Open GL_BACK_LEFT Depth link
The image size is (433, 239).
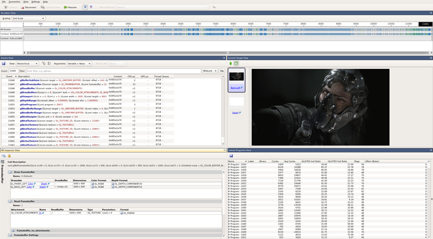tap(43, 187)
